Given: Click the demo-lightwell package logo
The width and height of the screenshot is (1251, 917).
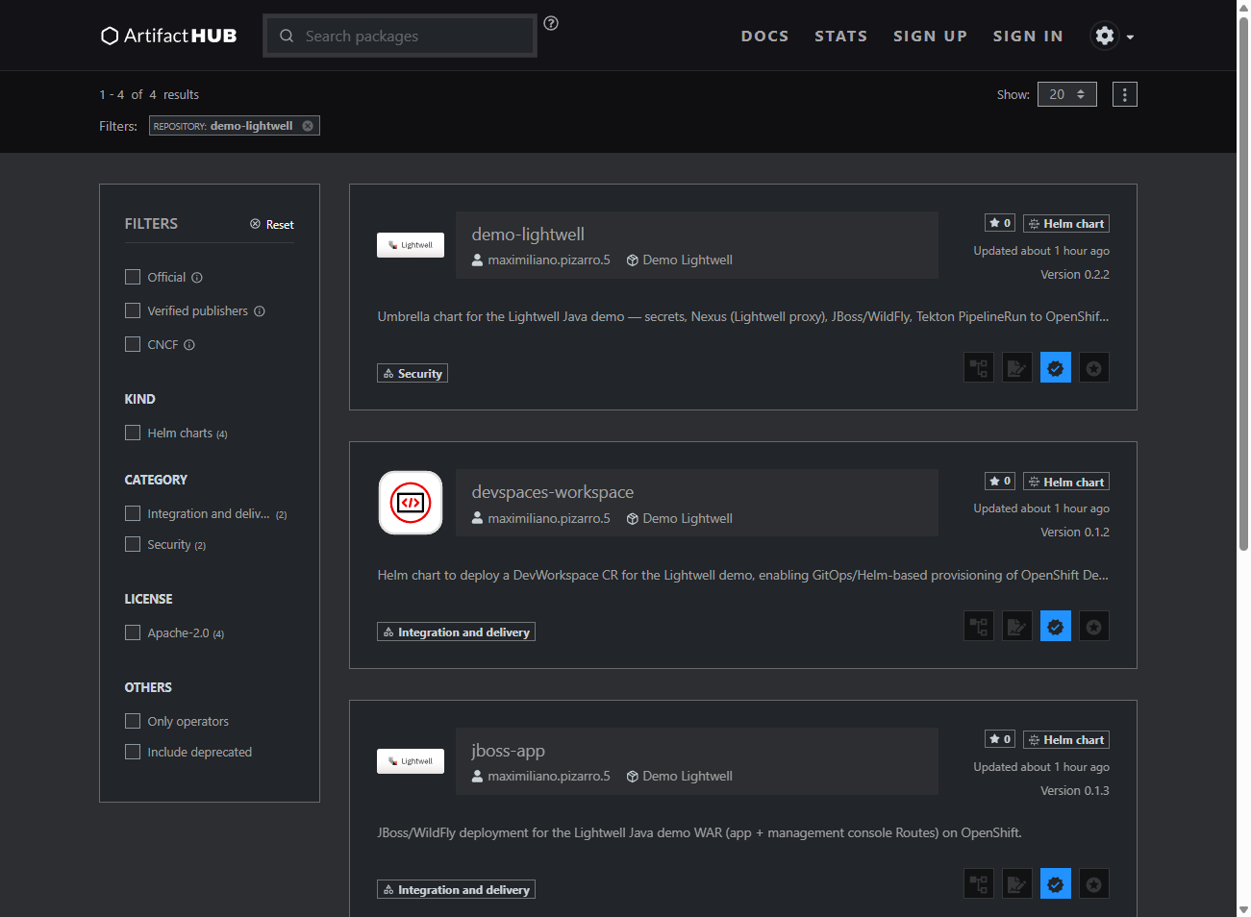Looking at the screenshot, I should pyautogui.click(x=411, y=245).
